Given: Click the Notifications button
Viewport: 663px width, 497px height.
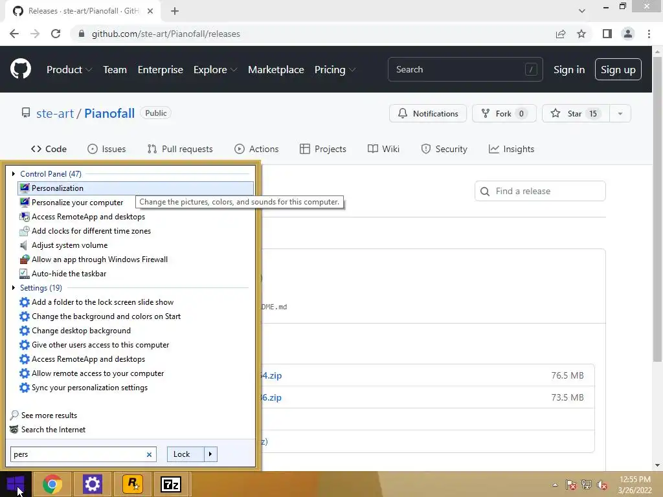Looking at the screenshot, I should coord(428,113).
